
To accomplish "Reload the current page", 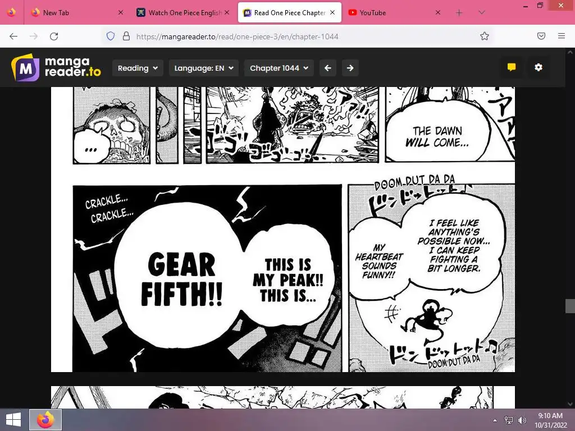I will point(54,36).
